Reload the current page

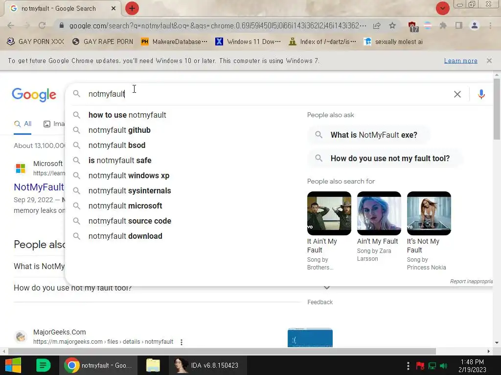point(42,25)
